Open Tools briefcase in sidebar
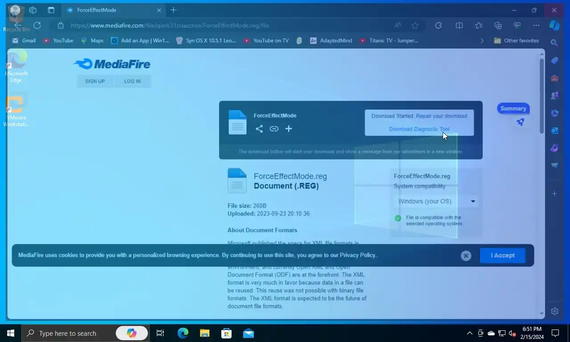Screen dimensions: 570x342 coord(554,78)
